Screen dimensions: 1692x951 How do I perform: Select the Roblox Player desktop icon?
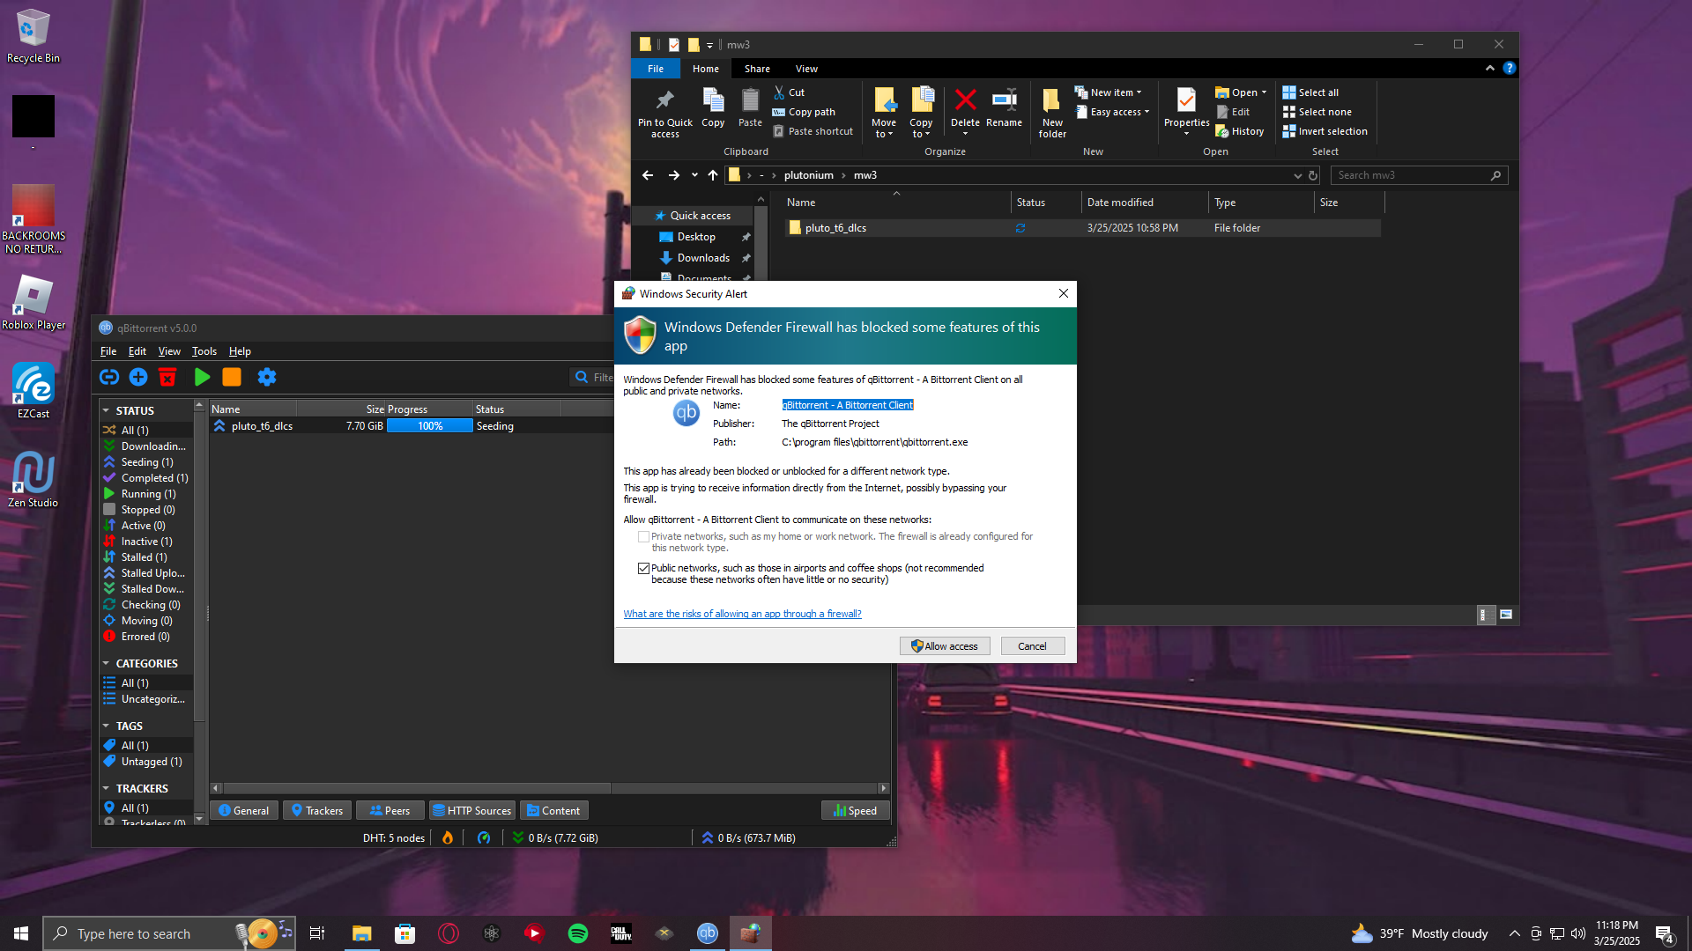click(33, 302)
